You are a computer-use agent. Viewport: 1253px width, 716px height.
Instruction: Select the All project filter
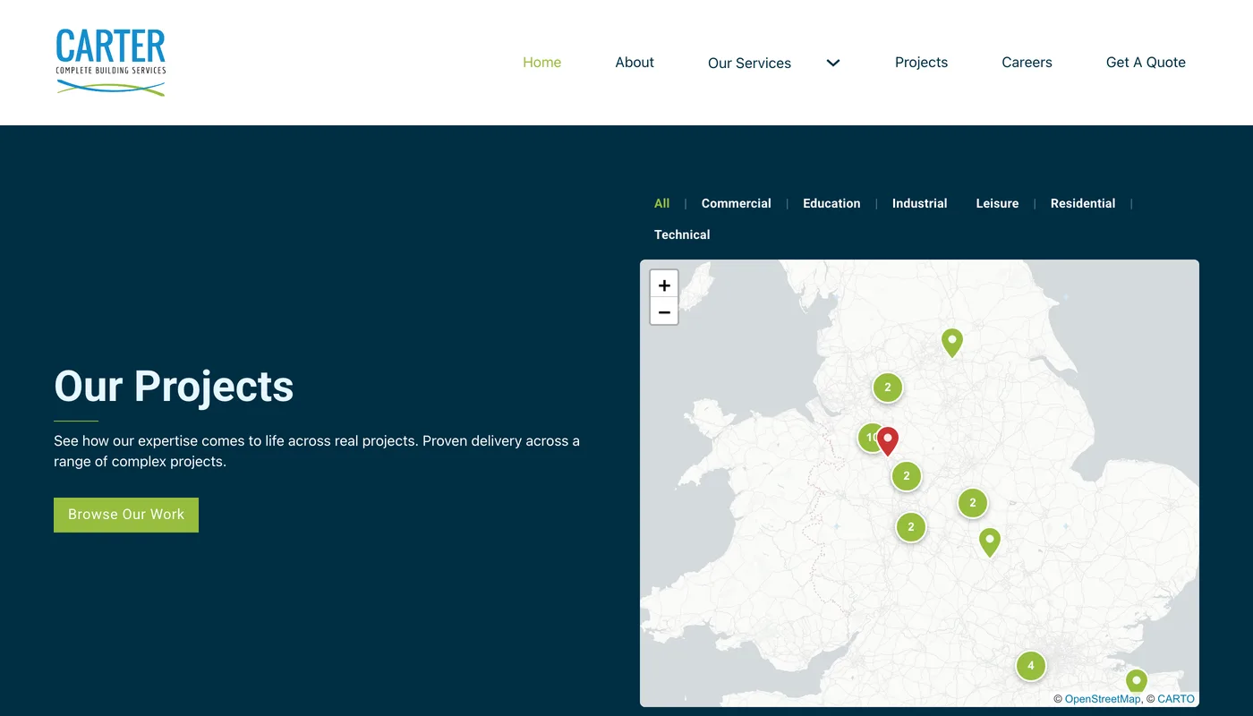pyautogui.click(x=661, y=203)
